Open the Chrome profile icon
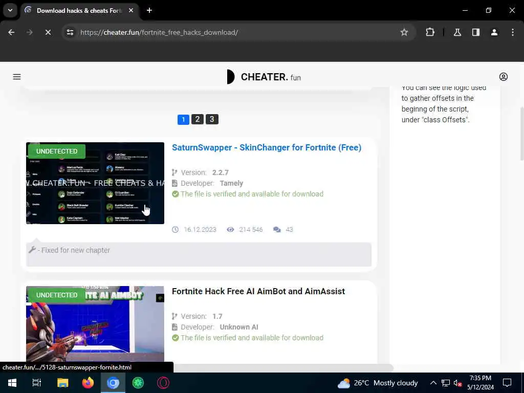This screenshot has width=524, height=393. click(x=494, y=32)
